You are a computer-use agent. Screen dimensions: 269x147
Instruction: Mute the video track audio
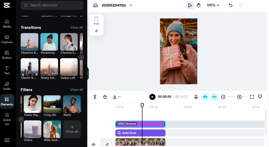coord(93,144)
